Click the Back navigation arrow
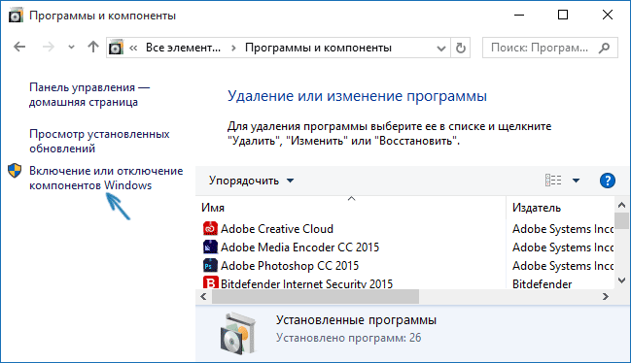The width and height of the screenshot is (631, 363). (19, 48)
